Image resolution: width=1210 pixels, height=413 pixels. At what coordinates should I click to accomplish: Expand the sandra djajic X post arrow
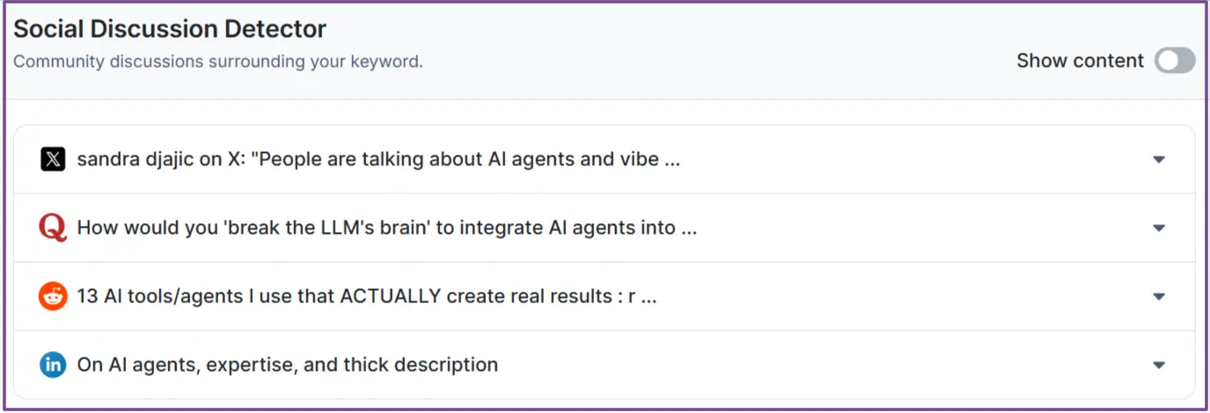[x=1159, y=160]
